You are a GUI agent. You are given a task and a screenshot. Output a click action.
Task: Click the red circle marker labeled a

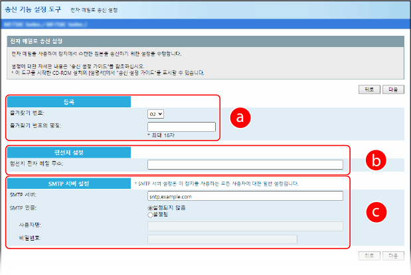tap(240, 117)
